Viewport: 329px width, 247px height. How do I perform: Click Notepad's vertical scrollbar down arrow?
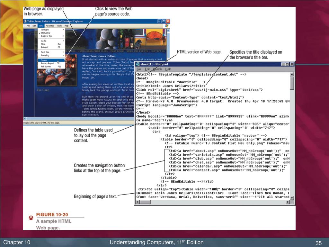coord(292,198)
